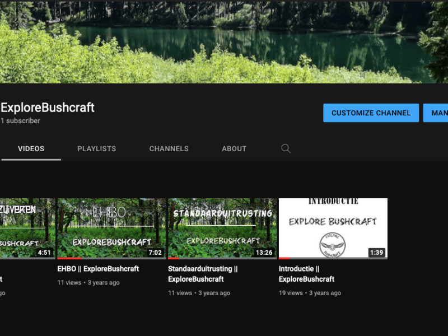This screenshot has height=336, width=448.
Task: Open the ABOUT tab
Action: click(x=234, y=148)
